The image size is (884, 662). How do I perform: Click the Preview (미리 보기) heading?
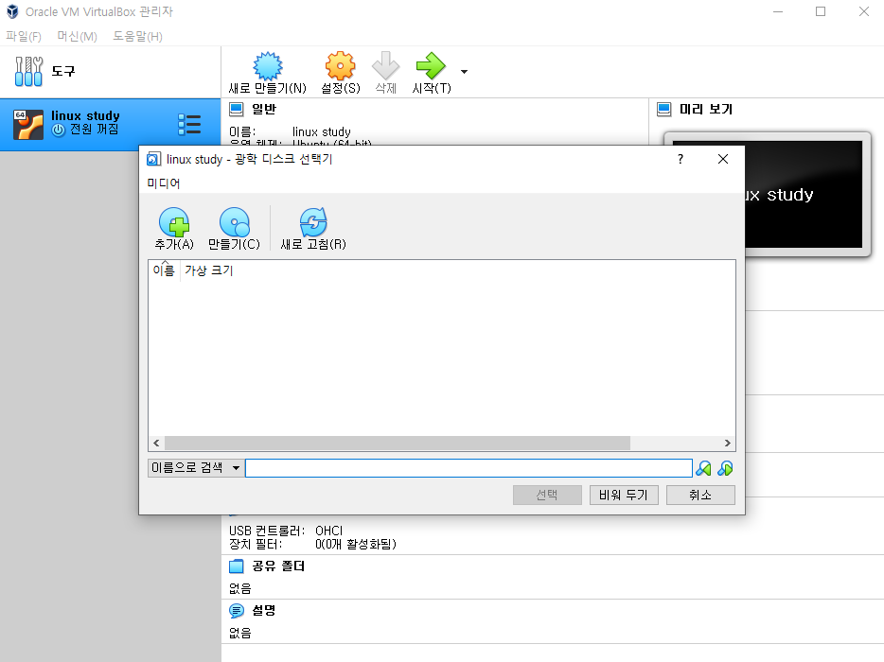tap(706, 110)
